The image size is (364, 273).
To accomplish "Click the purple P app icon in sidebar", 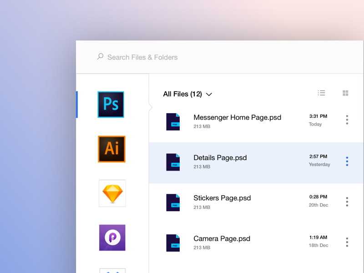I will tap(111, 238).
